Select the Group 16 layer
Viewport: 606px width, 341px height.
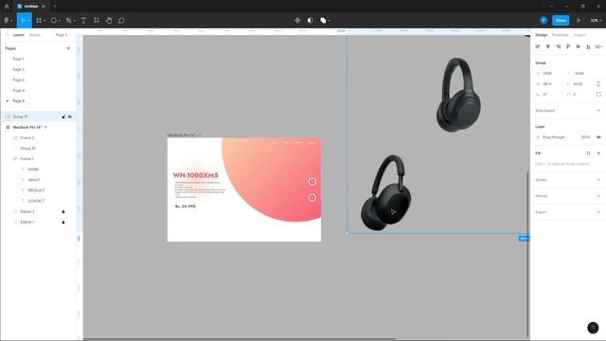(x=27, y=148)
